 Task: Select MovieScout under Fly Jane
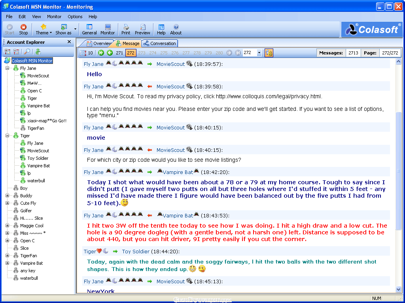pos(38,76)
